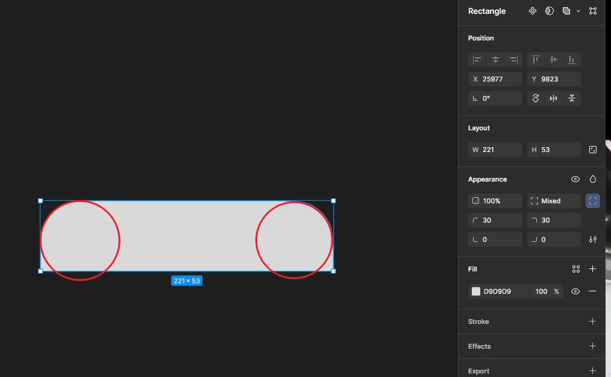
Task: Open the blend mode droplet icon
Action: pos(593,180)
